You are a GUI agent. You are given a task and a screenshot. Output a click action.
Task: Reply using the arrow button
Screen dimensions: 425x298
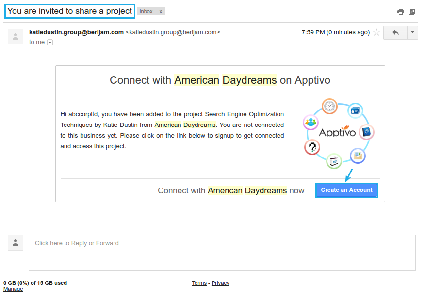[395, 33]
